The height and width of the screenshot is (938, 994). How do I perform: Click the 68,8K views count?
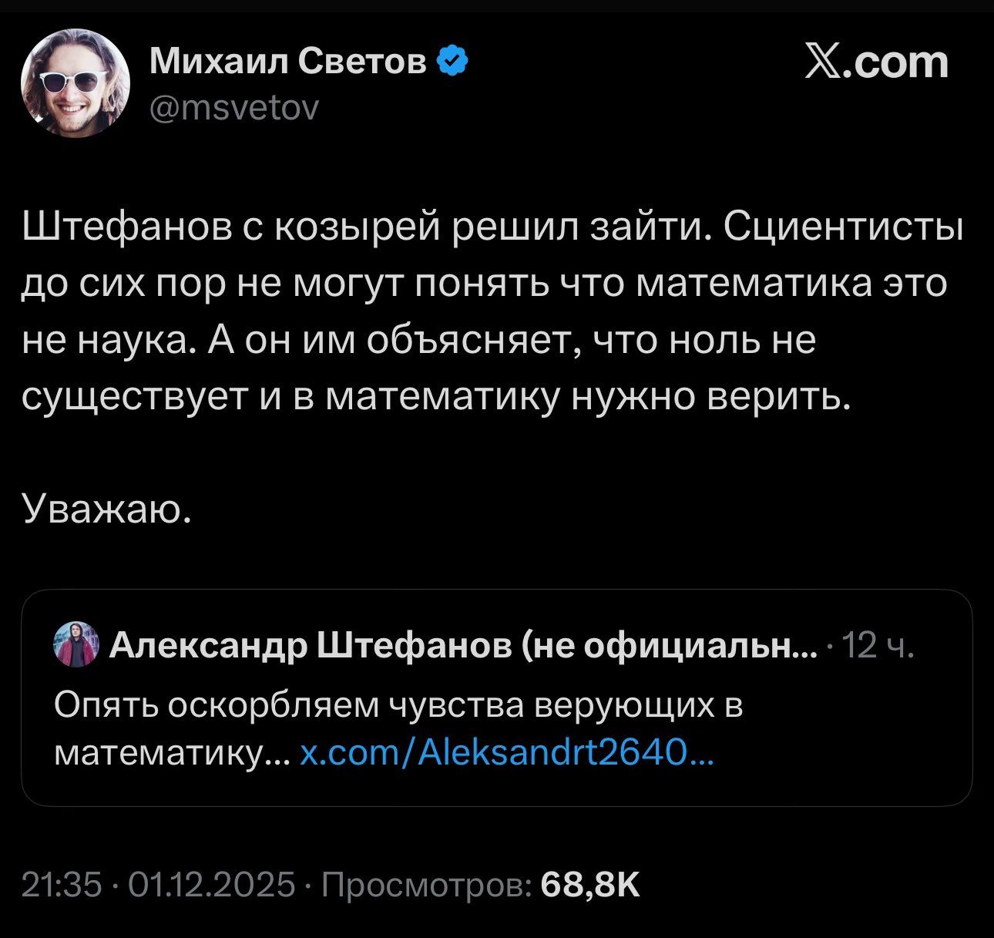pos(590,885)
